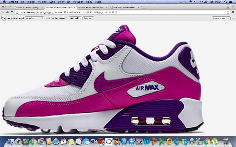Viewport: 236px width, 147px height.
Task: Close the Soru Sor tab
Action: click(139, 8)
